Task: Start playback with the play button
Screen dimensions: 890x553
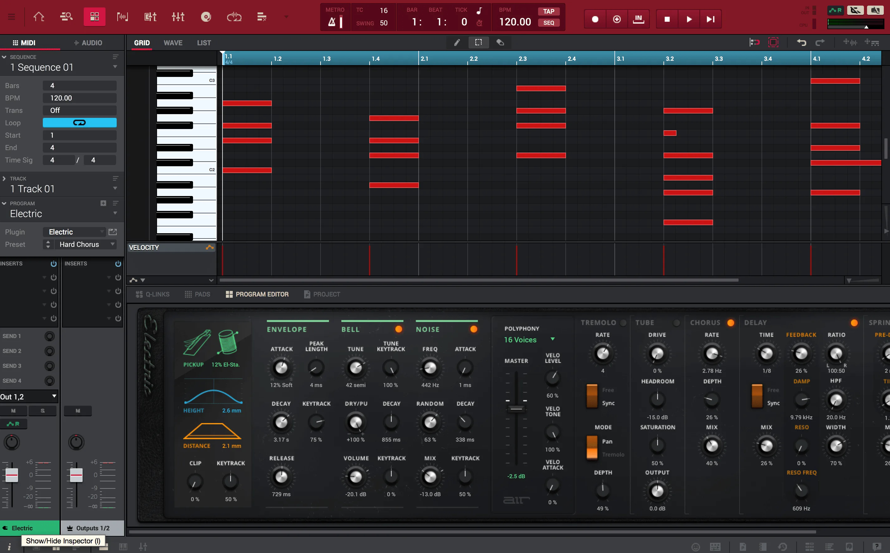Action: pyautogui.click(x=689, y=19)
